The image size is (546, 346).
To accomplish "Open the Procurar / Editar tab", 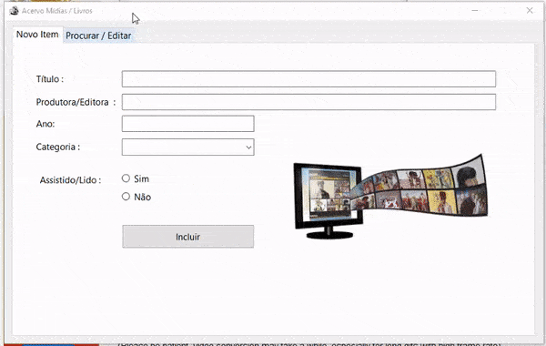I will (98, 36).
